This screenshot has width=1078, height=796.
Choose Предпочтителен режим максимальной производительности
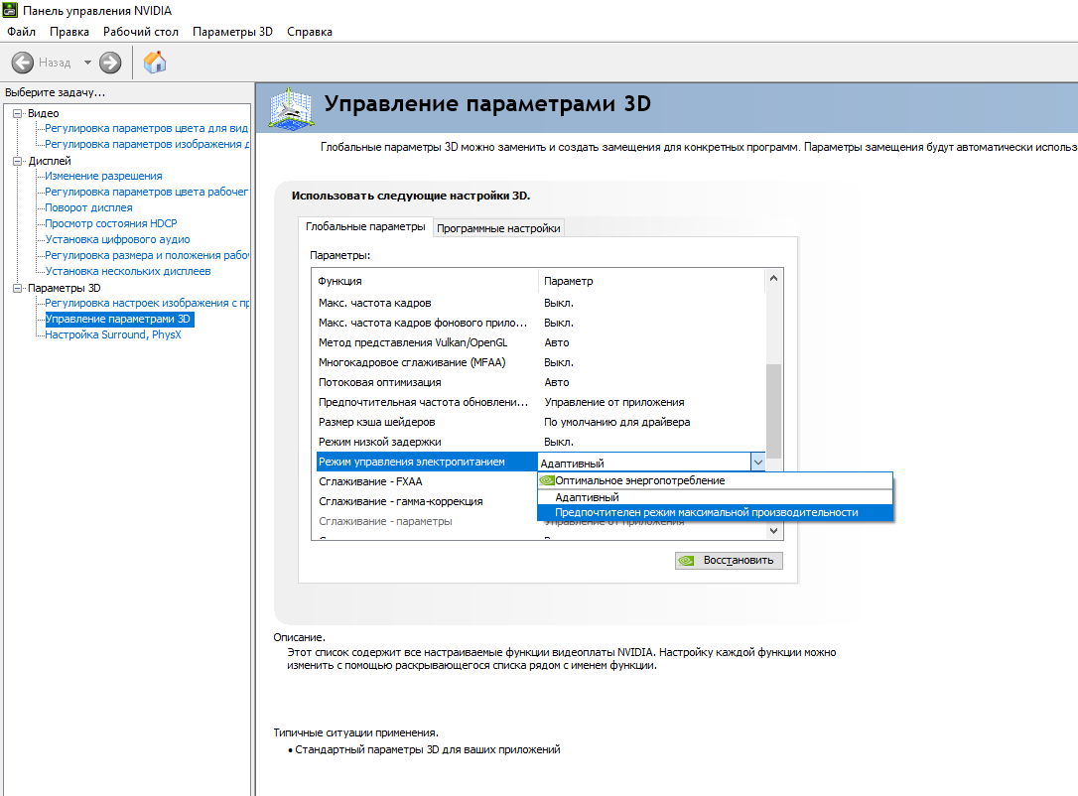pyautogui.click(x=715, y=513)
